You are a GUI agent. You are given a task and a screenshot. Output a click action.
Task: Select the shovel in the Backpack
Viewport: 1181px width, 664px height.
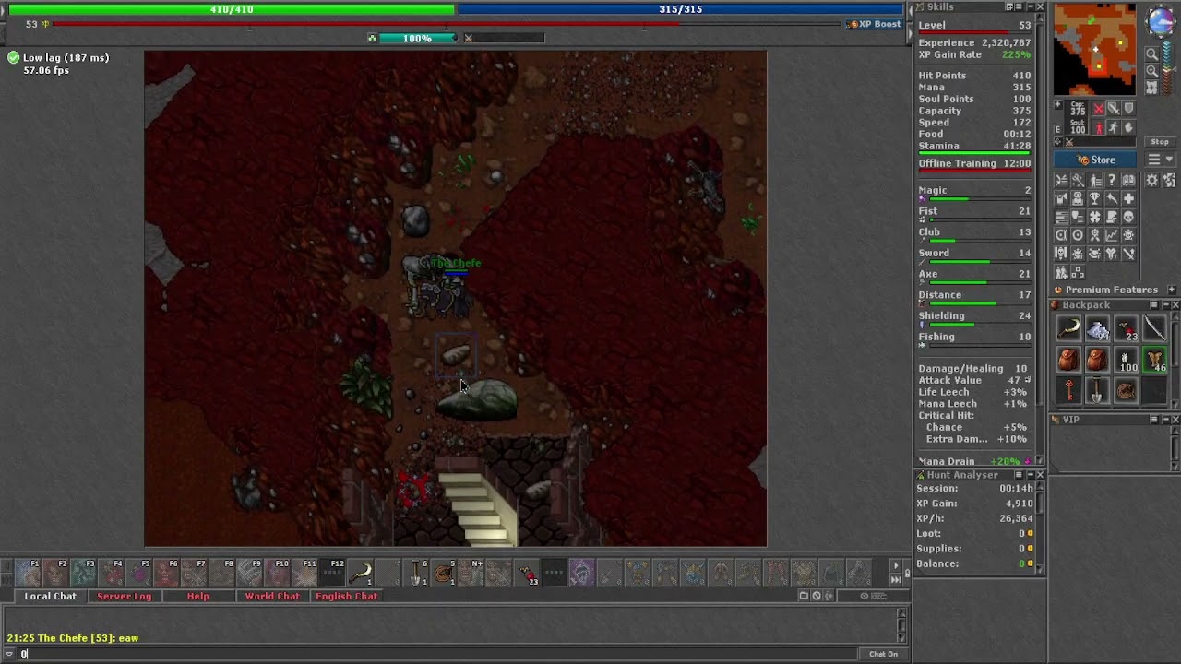pos(1097,390)
